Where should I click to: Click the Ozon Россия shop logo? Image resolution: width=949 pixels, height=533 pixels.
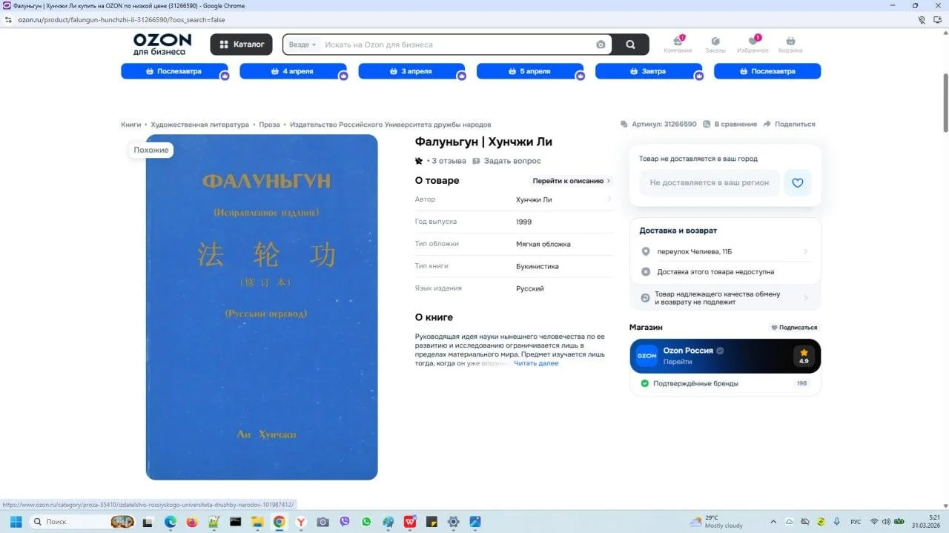647,356
